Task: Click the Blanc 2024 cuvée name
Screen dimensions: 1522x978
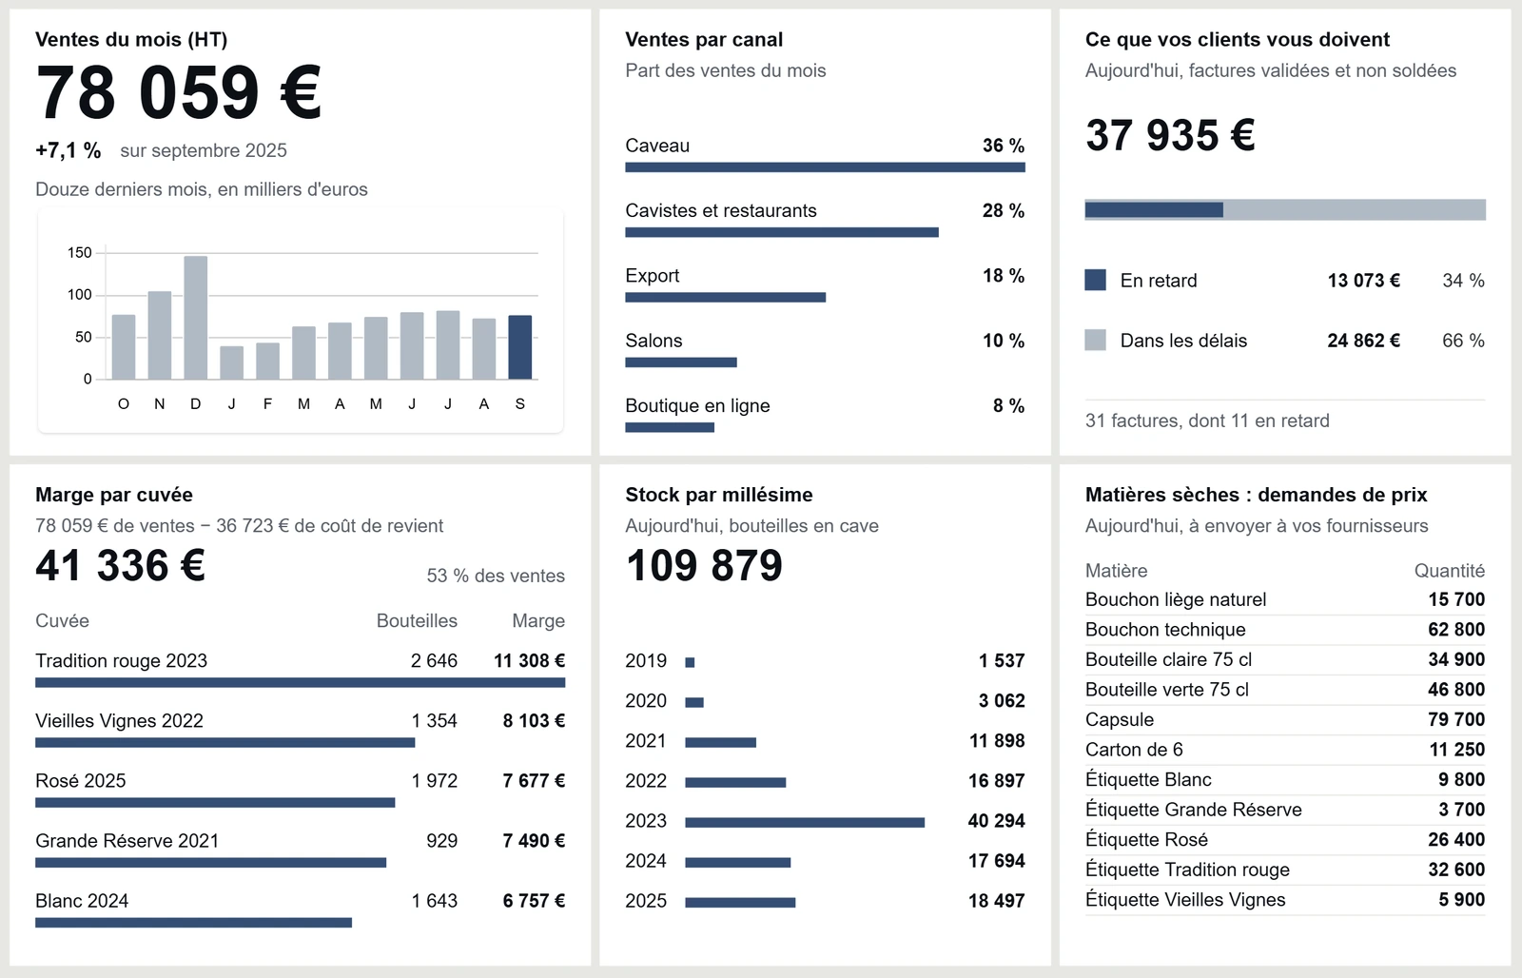Action: pyautogui.click(x=82, y=901)
